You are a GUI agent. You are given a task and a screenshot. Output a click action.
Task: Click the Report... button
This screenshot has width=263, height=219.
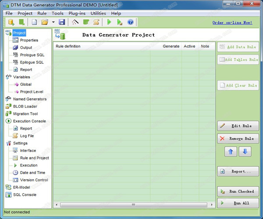(238, 171)
